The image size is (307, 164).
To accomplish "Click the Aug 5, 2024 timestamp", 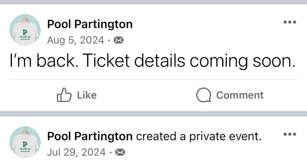I will point(76,40).
